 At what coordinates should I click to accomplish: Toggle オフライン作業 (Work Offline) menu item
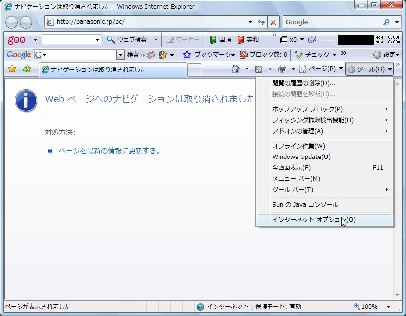298,146
